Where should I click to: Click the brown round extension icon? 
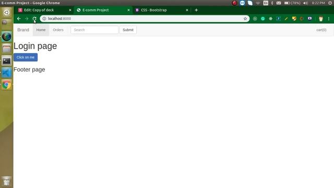click(x=302, y=19)
